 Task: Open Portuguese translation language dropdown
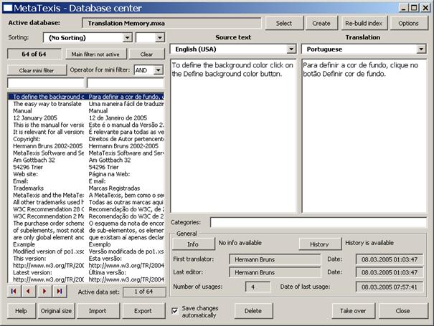(x=421, y=49)
